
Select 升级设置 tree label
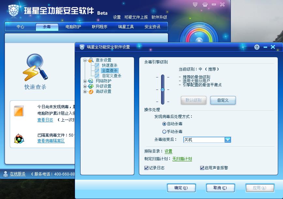click(103, 86)
